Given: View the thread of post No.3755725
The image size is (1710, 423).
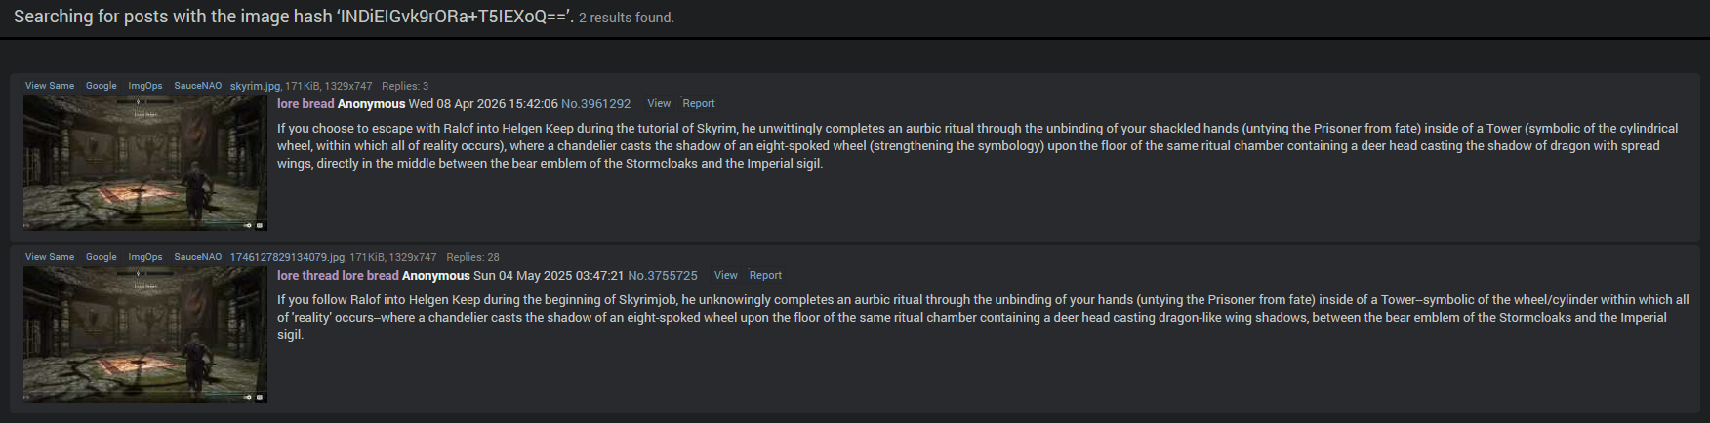Looking at the screenshot, I should click(725, 276).
